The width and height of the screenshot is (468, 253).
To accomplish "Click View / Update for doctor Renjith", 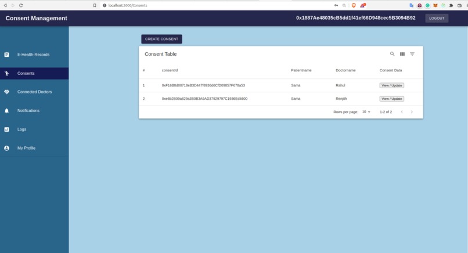I will (391, 99).
